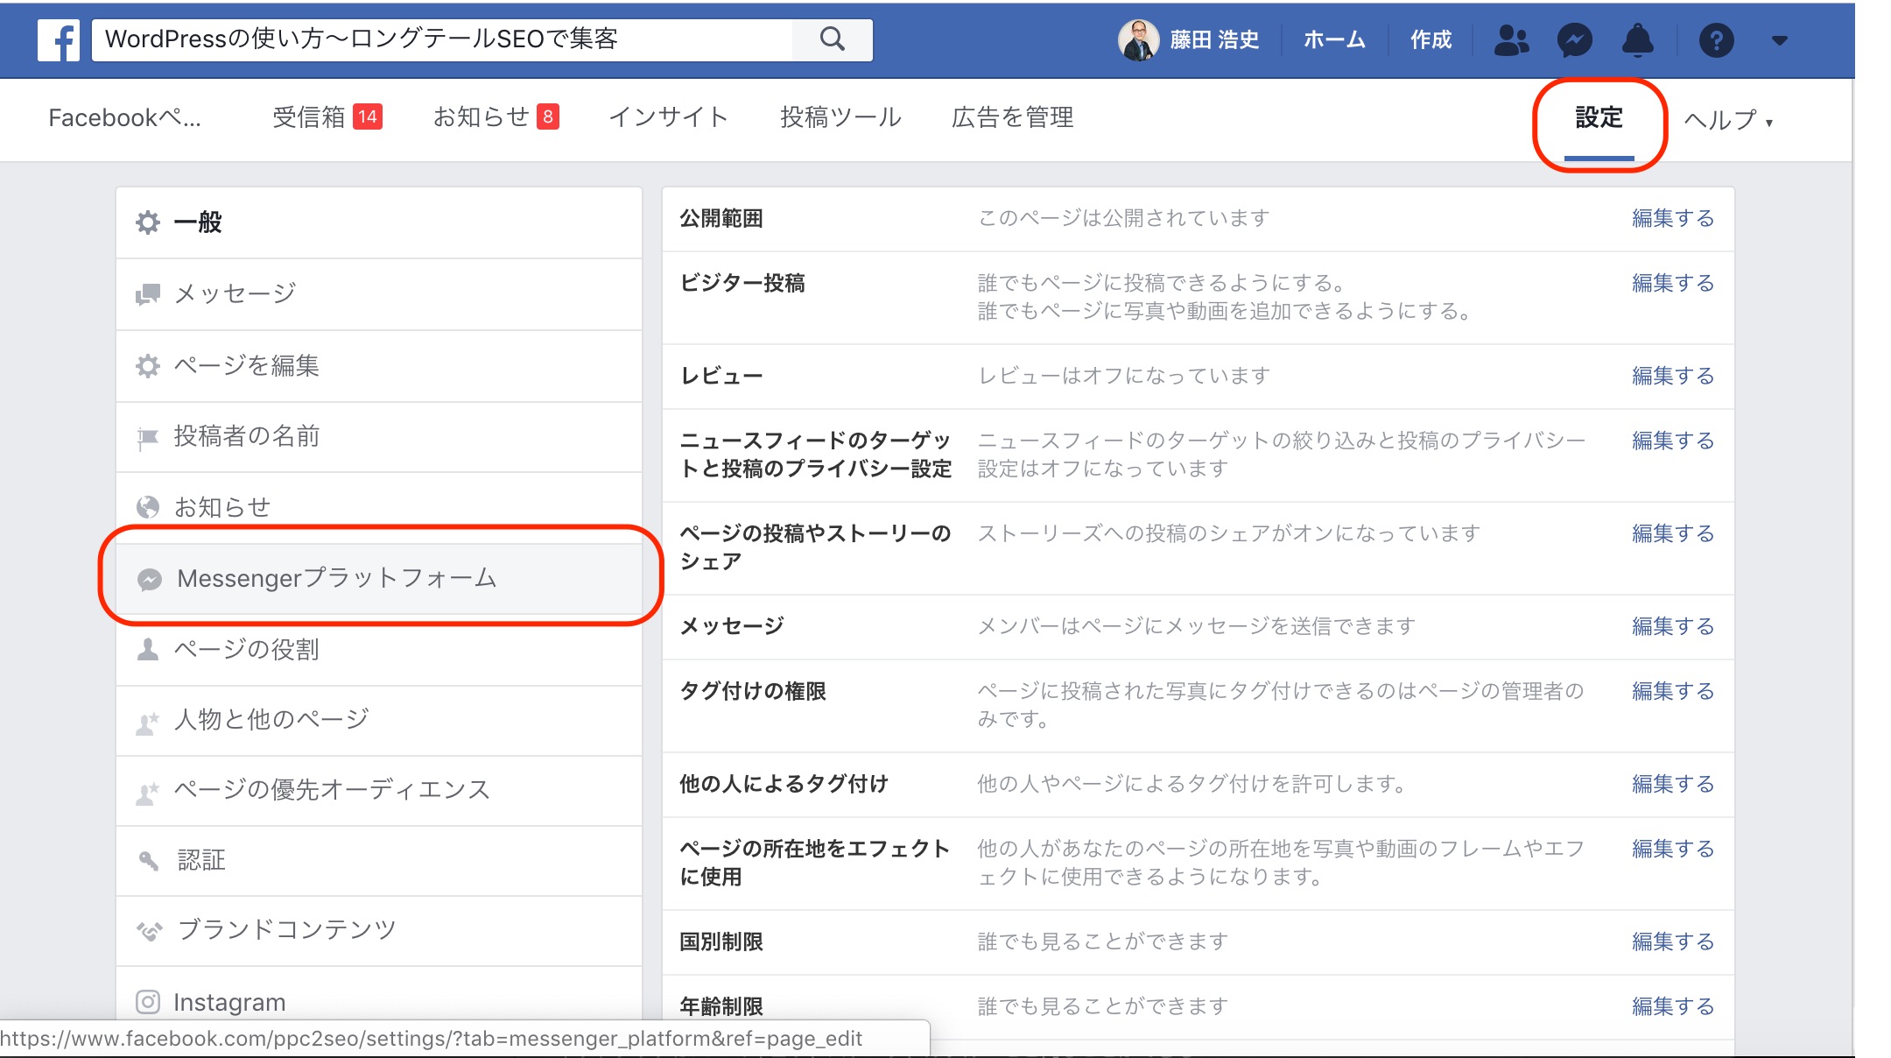The image size is (1891, 1058).
Task: Select 一般 in settings sidebar
Action: (379, 222)
